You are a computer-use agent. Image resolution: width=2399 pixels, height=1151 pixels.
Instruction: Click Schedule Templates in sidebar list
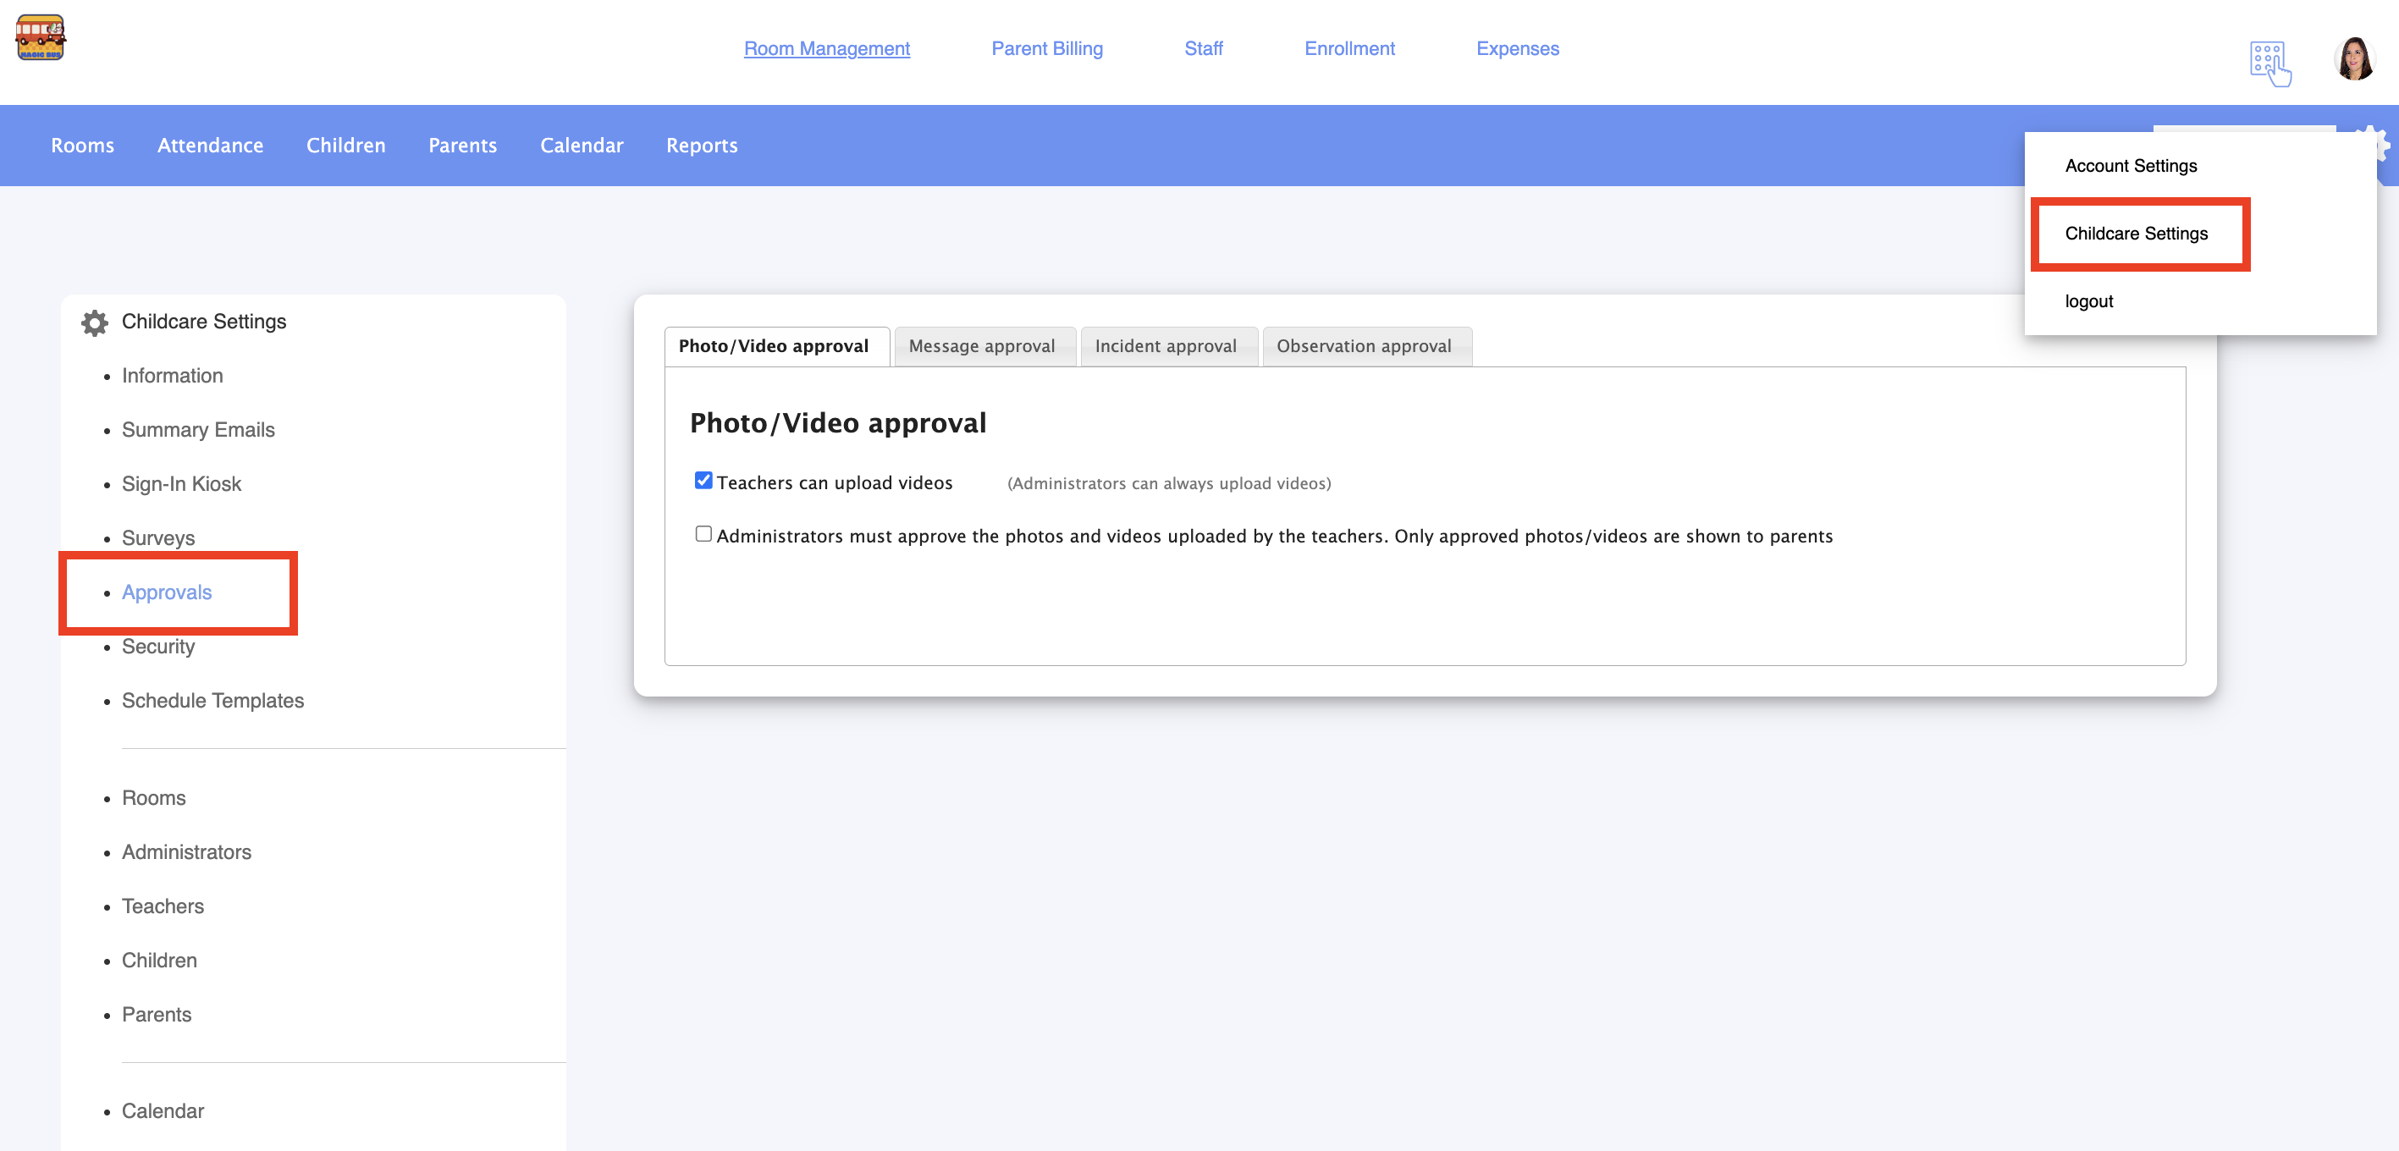click(x=213, y=700)
